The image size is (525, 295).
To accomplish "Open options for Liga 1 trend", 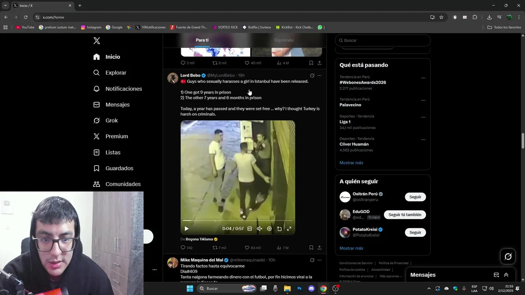I will coord(423,117).
